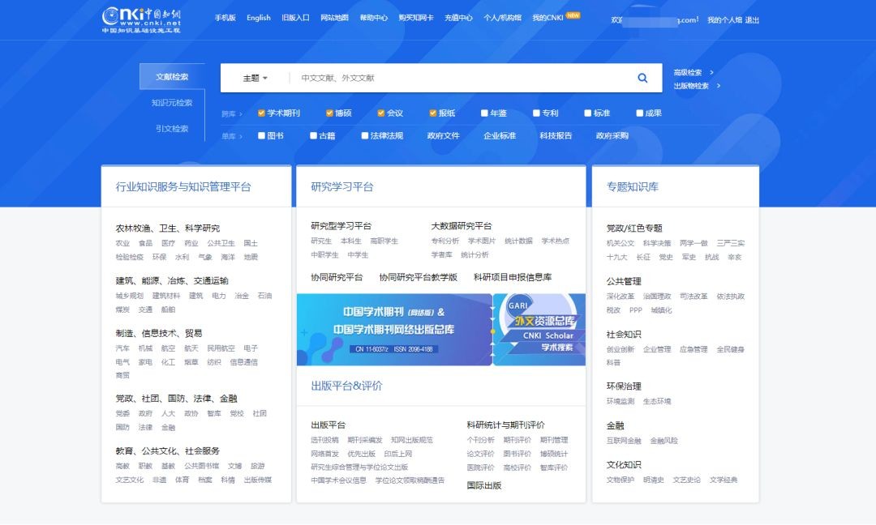
Task: Uncheck the 学术期刊 checkbox
Action: pyautogui.click(x=261, y=113)
